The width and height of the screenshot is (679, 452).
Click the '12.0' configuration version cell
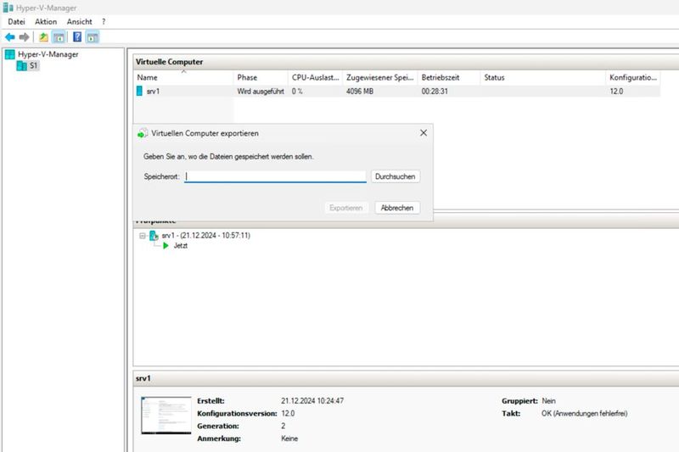(x=616, y=92)
